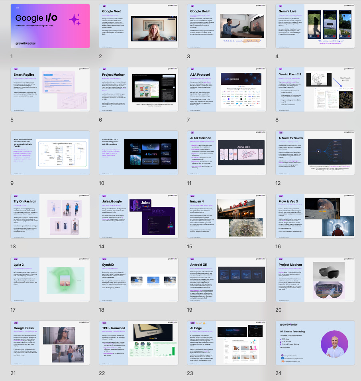The image size is (361, 381).
Task: Select the Gemini Live slide
Action: 315,26
